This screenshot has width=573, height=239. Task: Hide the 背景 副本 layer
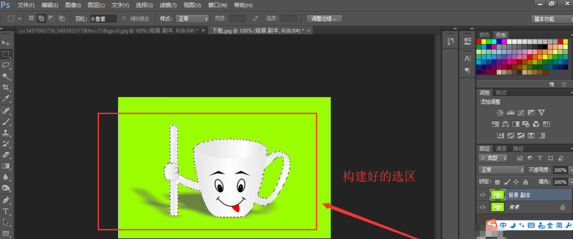click(482, 195)
